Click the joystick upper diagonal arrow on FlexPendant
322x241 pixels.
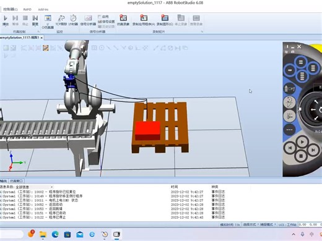(316, 102)
